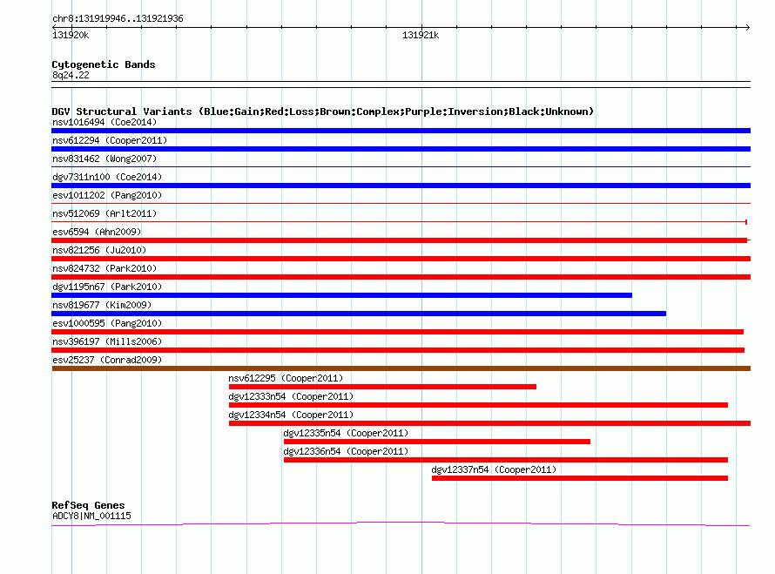Select the red bar under nsv821256
This screenshot has width=775, height=574.
point(401,259)
